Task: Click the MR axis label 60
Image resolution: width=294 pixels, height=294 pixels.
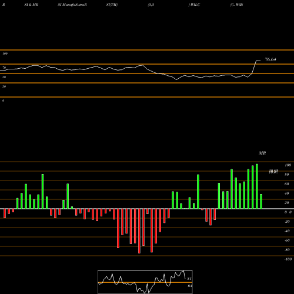Action: (287, 184)
